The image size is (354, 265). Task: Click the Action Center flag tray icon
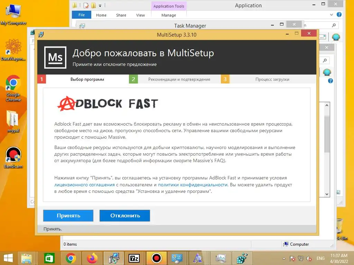[x=292, y=258]
